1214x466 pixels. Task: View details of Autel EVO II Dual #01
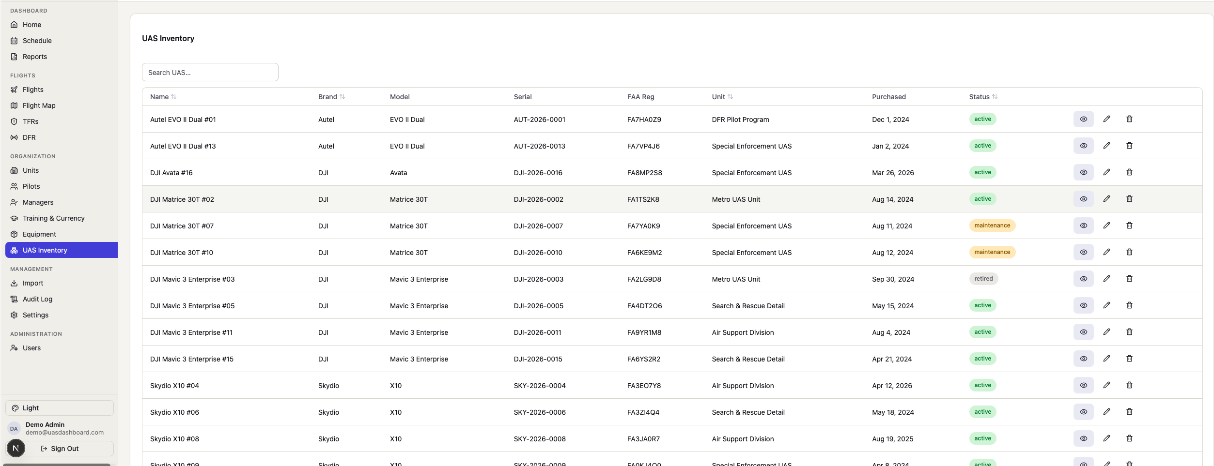pos(1083,119)
